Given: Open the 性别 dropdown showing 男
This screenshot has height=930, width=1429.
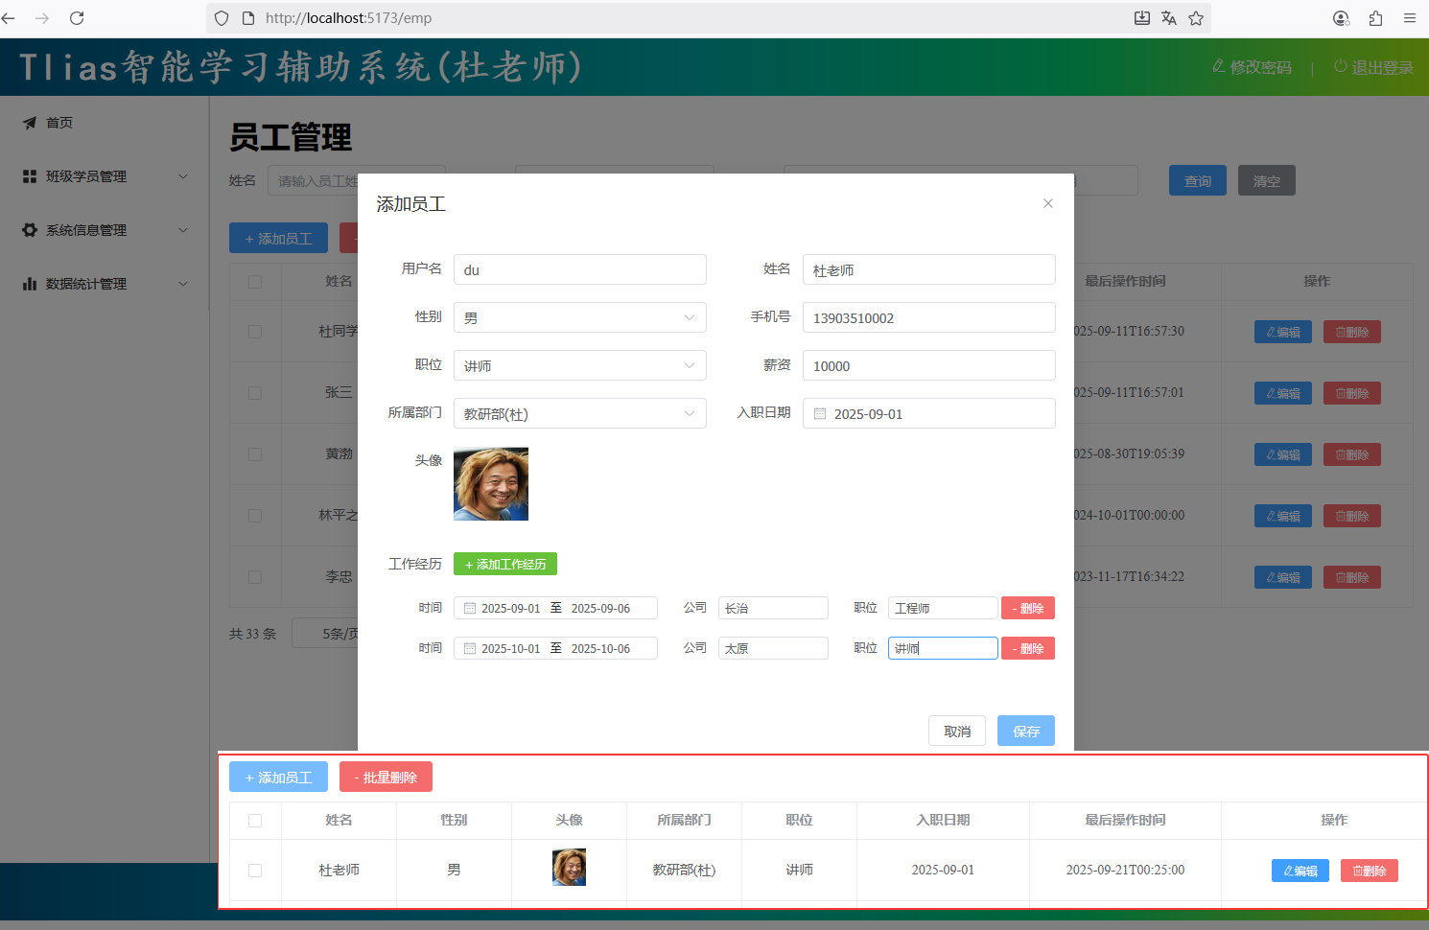Looking at the screenshot, I should coord(579,318).
